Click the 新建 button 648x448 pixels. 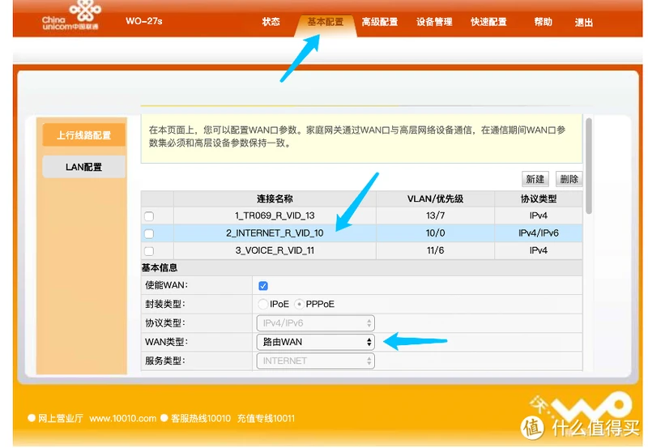click(x=535, y=179)
